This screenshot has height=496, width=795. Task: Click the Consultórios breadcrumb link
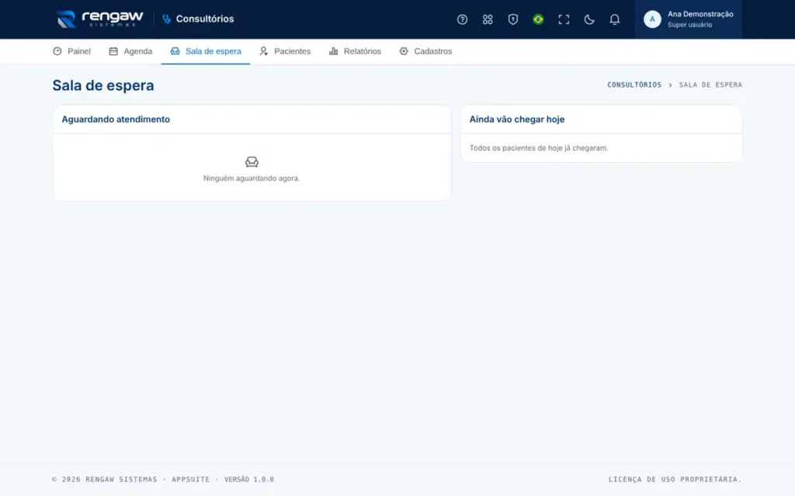(634, 84)
